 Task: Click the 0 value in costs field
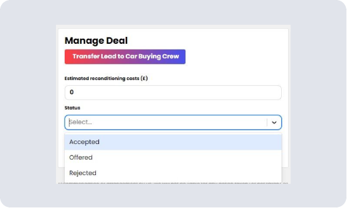(x=72, y=92)
